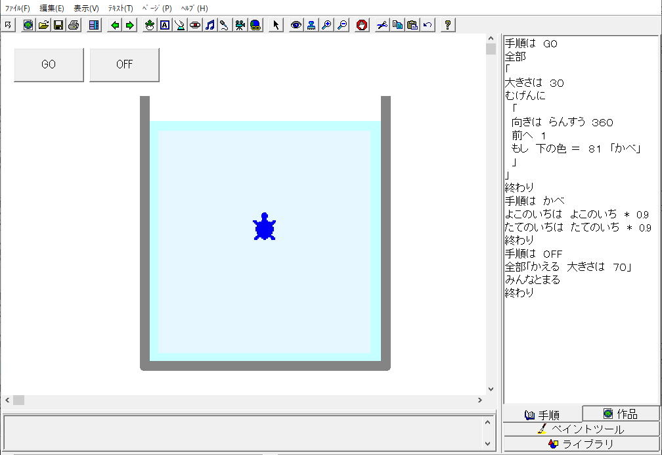
Task: Click into the bottom message text area
Action: point(243,433)
